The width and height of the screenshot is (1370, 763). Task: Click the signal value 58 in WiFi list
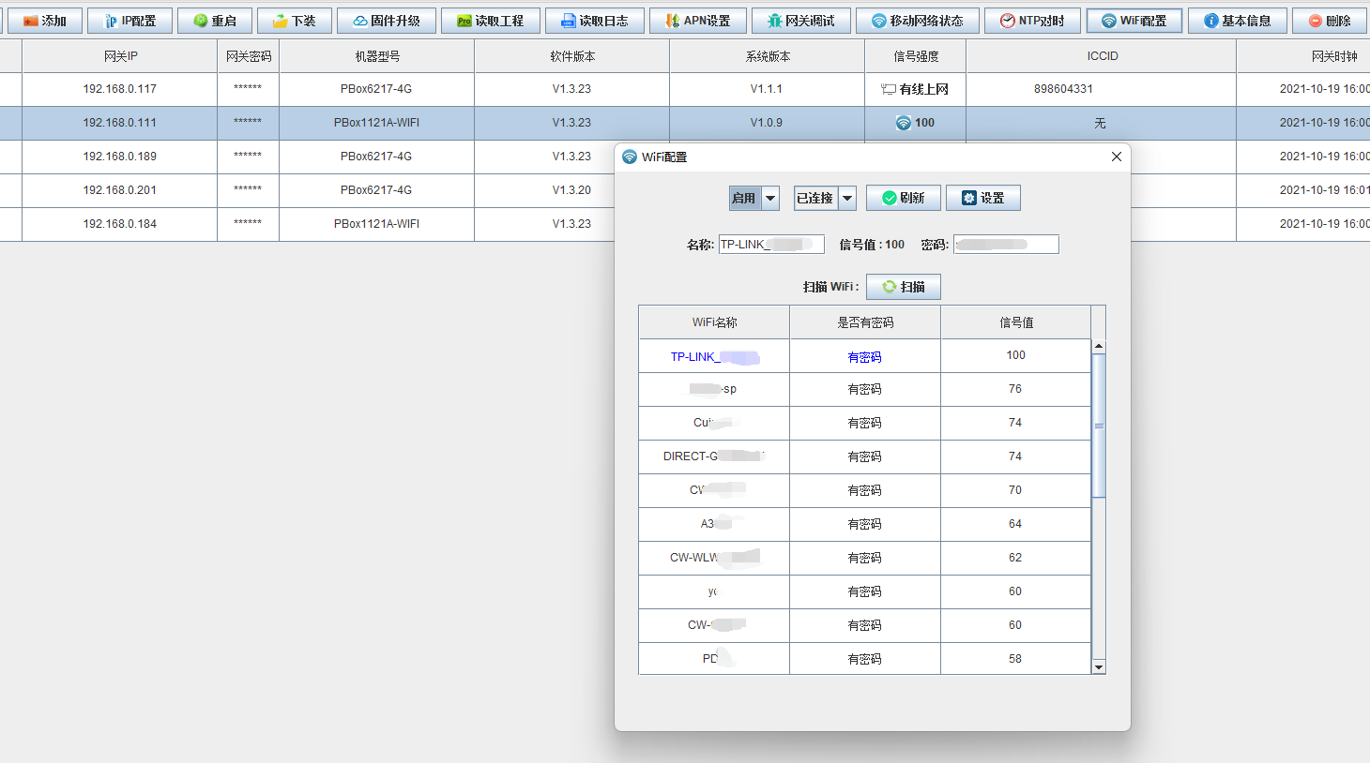click(1015, 659)
